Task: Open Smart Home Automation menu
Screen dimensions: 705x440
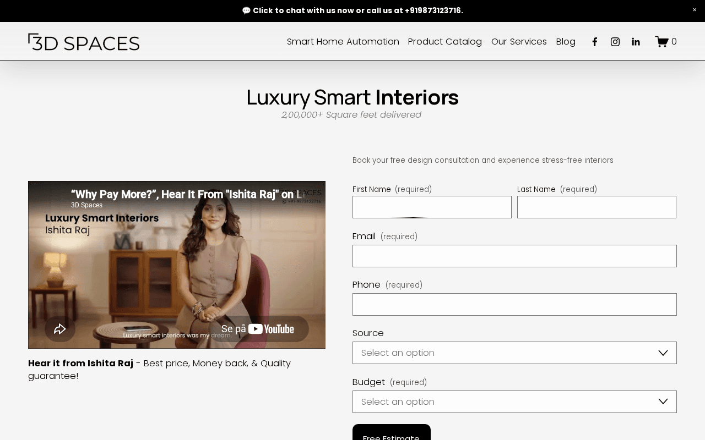Action: [x=343, y=42]
